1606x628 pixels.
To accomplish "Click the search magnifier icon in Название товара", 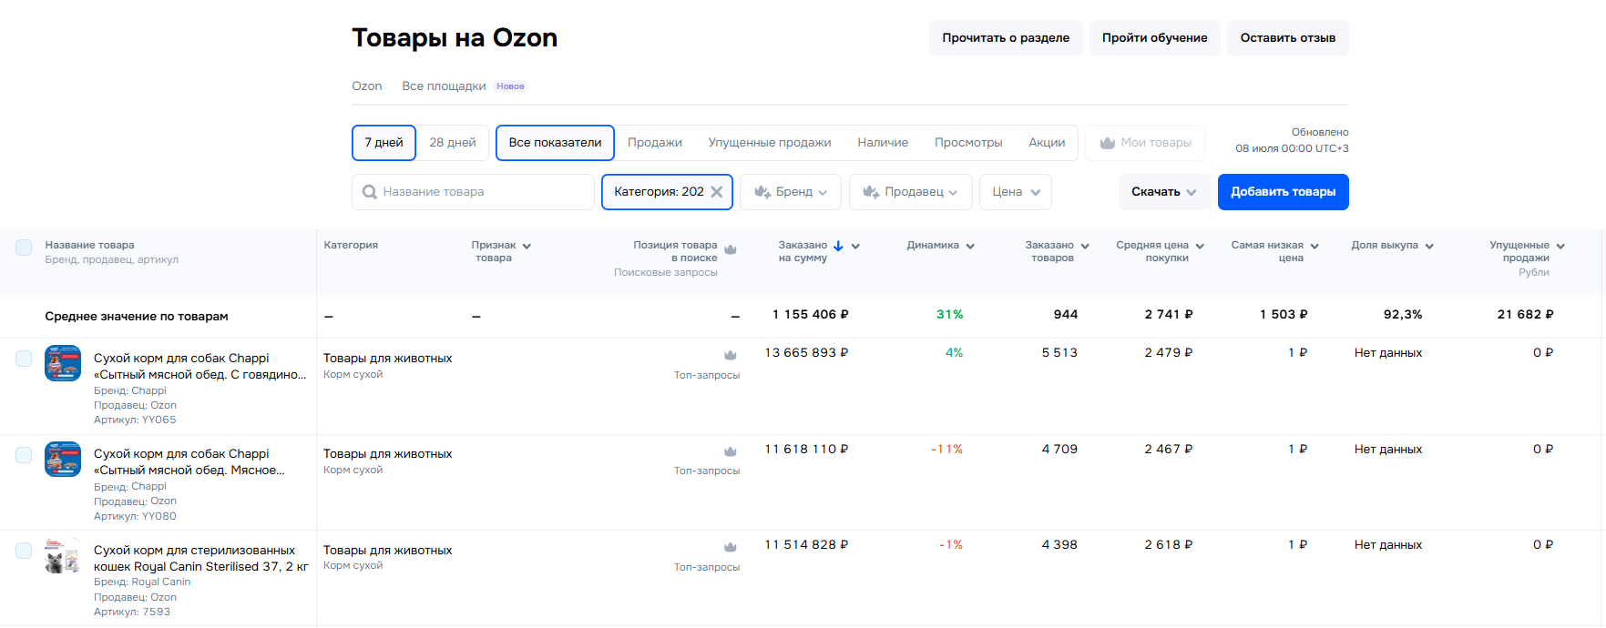I will (x=370, y=192).
